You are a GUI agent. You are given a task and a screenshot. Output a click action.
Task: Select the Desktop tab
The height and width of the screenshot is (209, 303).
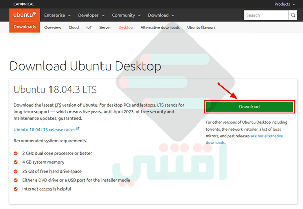[x=126, y=27]
